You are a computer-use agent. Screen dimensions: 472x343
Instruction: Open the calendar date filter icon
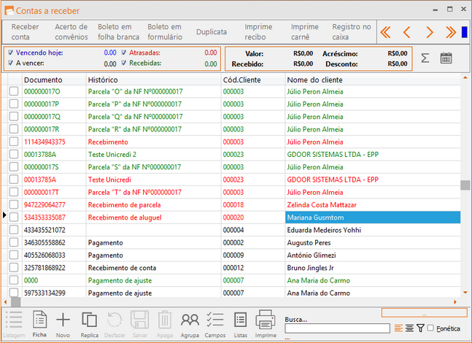coord(446,58)
